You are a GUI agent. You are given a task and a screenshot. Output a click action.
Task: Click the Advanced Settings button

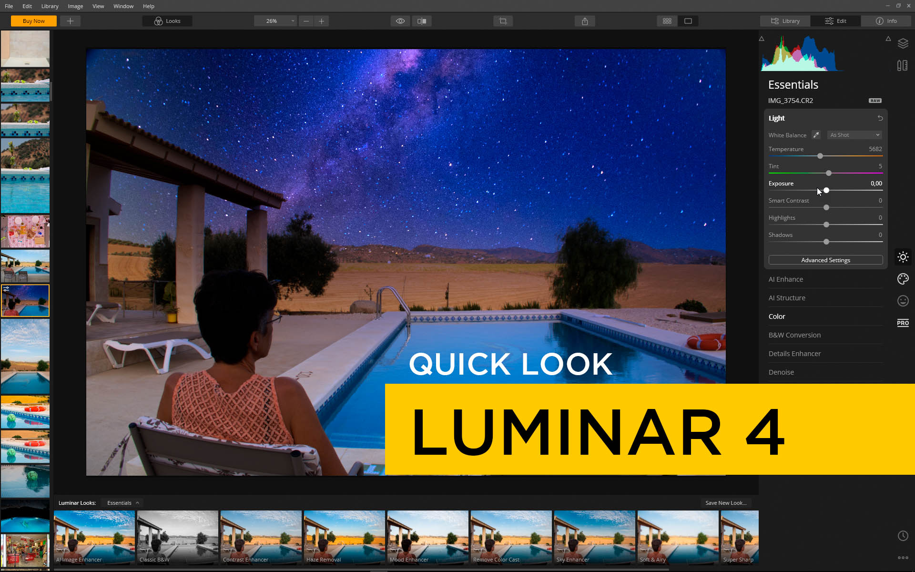825,260
